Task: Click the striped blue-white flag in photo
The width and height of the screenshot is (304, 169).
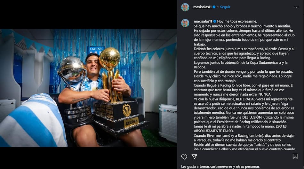Action: 33,121
